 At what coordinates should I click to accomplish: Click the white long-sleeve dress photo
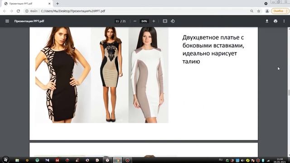[149, 75]
